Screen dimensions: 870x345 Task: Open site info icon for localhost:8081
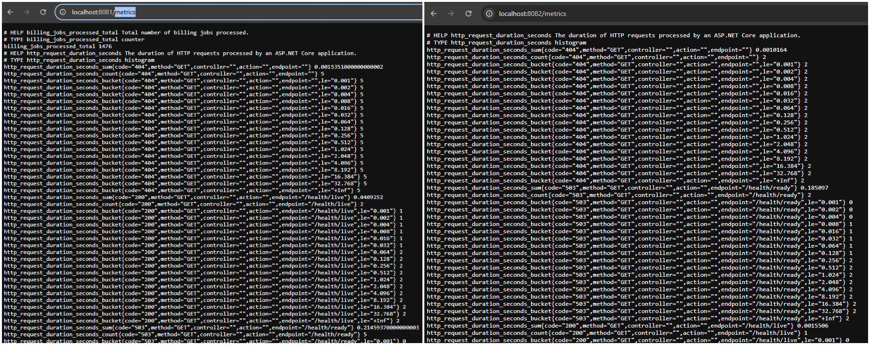[x=63, y=12]
